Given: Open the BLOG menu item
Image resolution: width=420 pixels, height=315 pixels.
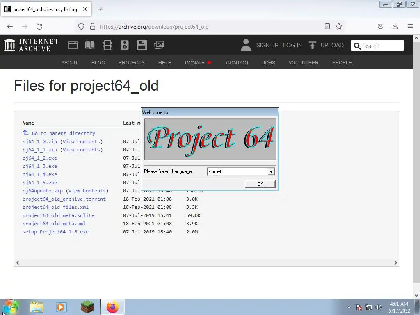Looking at the screenshot, I should (98, 63).
